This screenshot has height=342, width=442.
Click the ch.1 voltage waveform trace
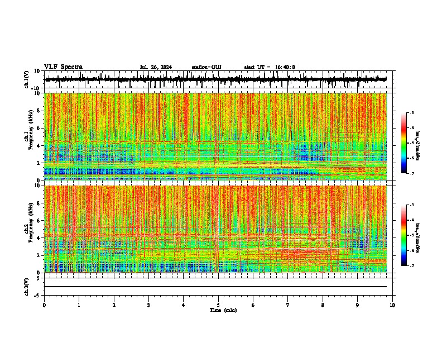(x=215, y=79)
